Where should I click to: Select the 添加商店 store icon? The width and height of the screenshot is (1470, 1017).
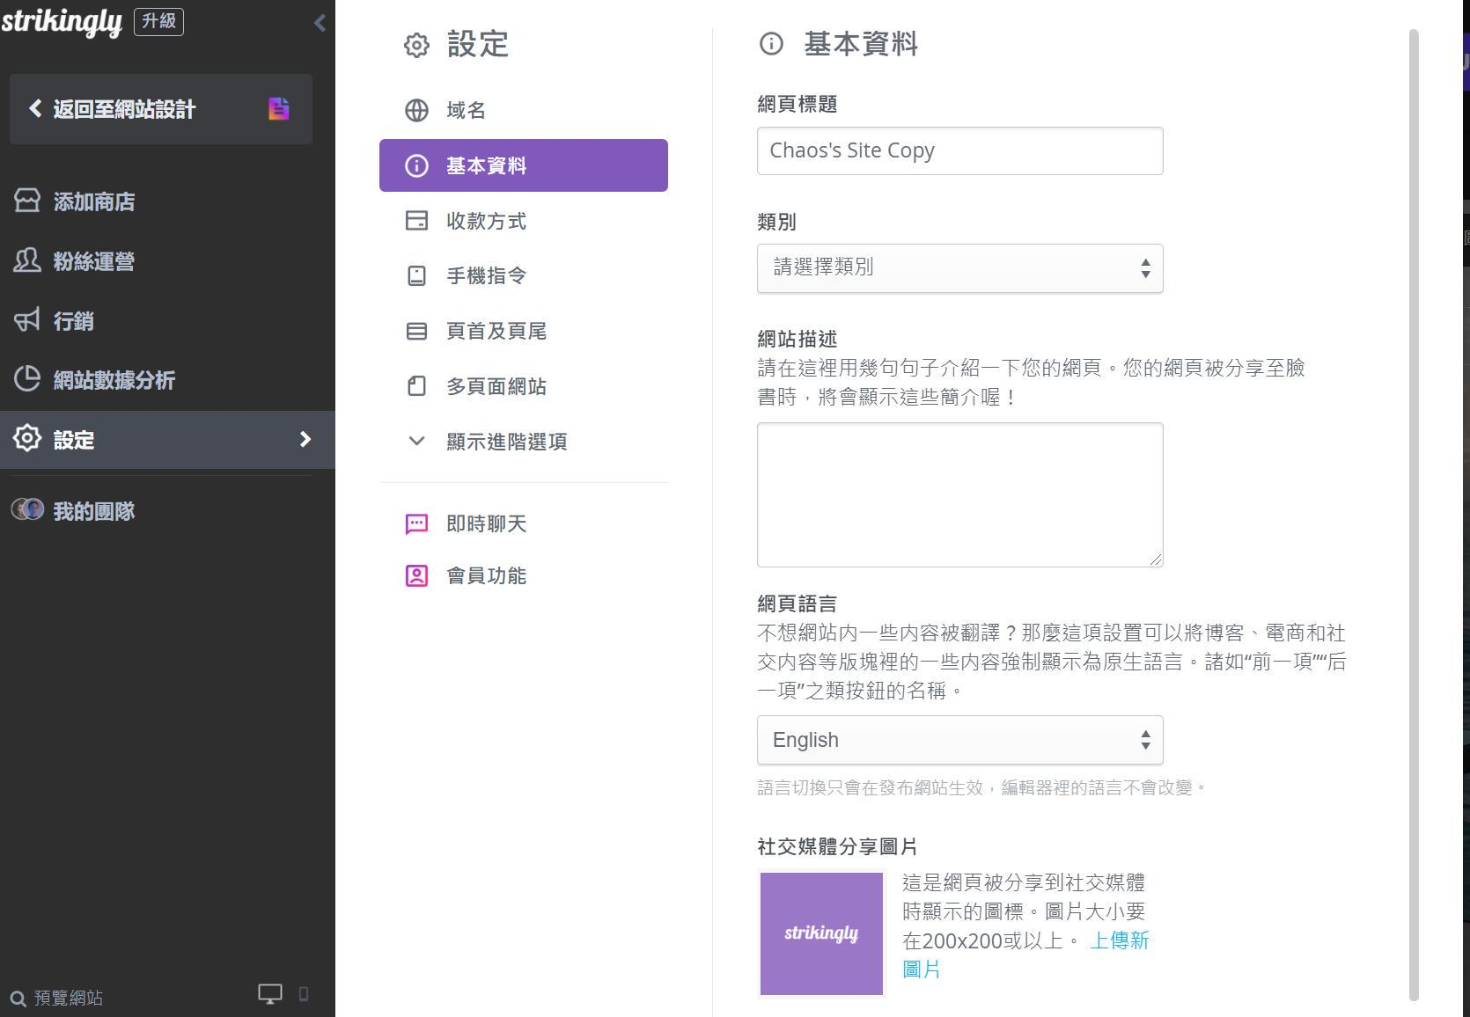pos(26,201)
